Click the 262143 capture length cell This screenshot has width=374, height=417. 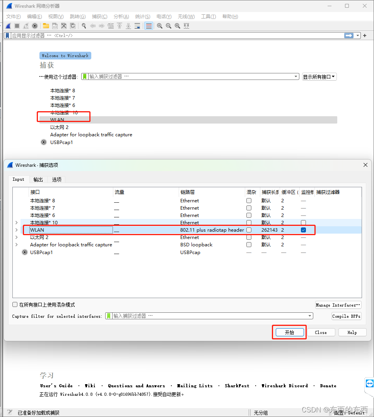point(269,230)
